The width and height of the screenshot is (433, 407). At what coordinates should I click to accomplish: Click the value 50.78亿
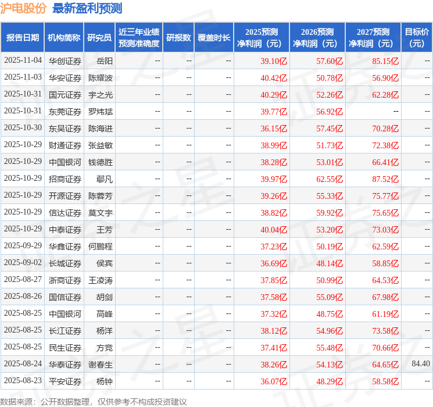point(330,78)
